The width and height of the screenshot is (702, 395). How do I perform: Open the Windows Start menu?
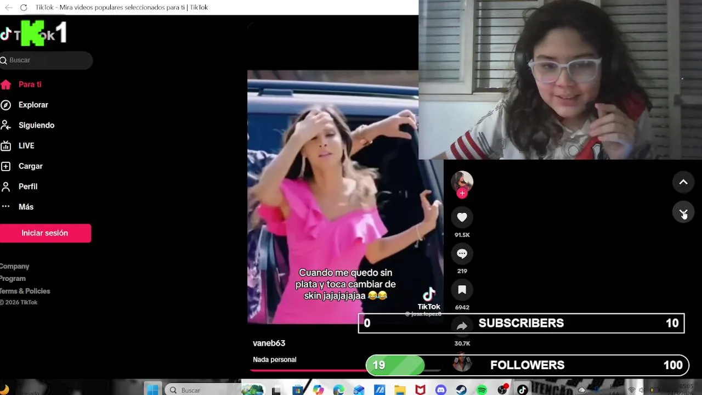tap(152, 390)
